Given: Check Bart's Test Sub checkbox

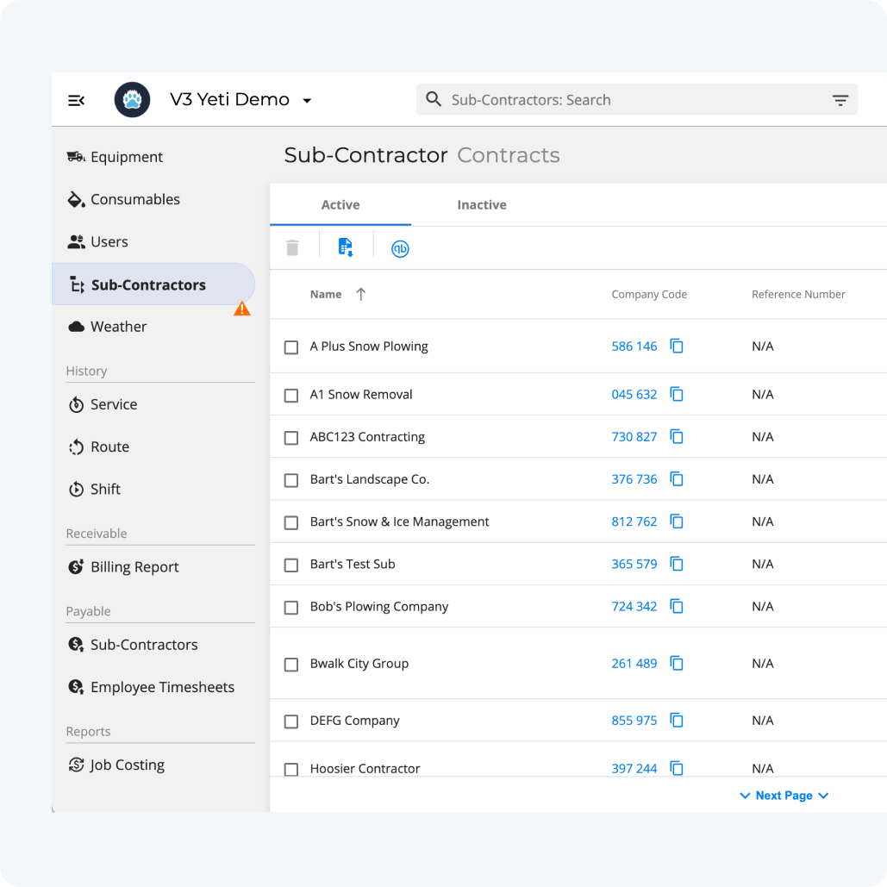Looking at the screenshot, I should [291, 565].
